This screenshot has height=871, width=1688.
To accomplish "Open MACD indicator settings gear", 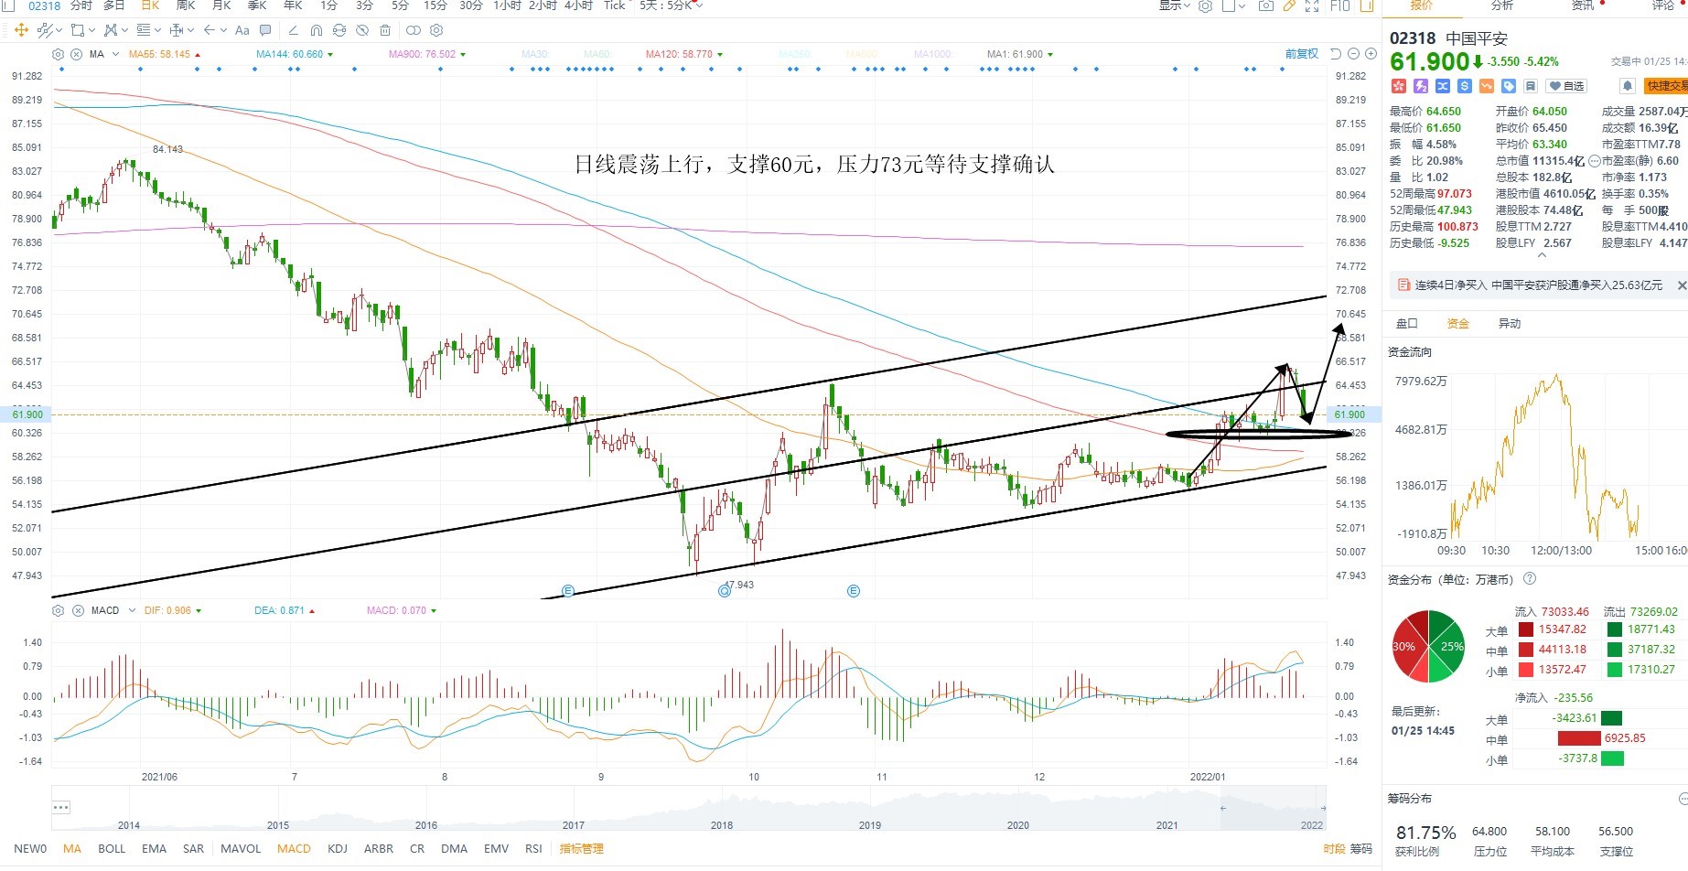I will pos(59,610).
